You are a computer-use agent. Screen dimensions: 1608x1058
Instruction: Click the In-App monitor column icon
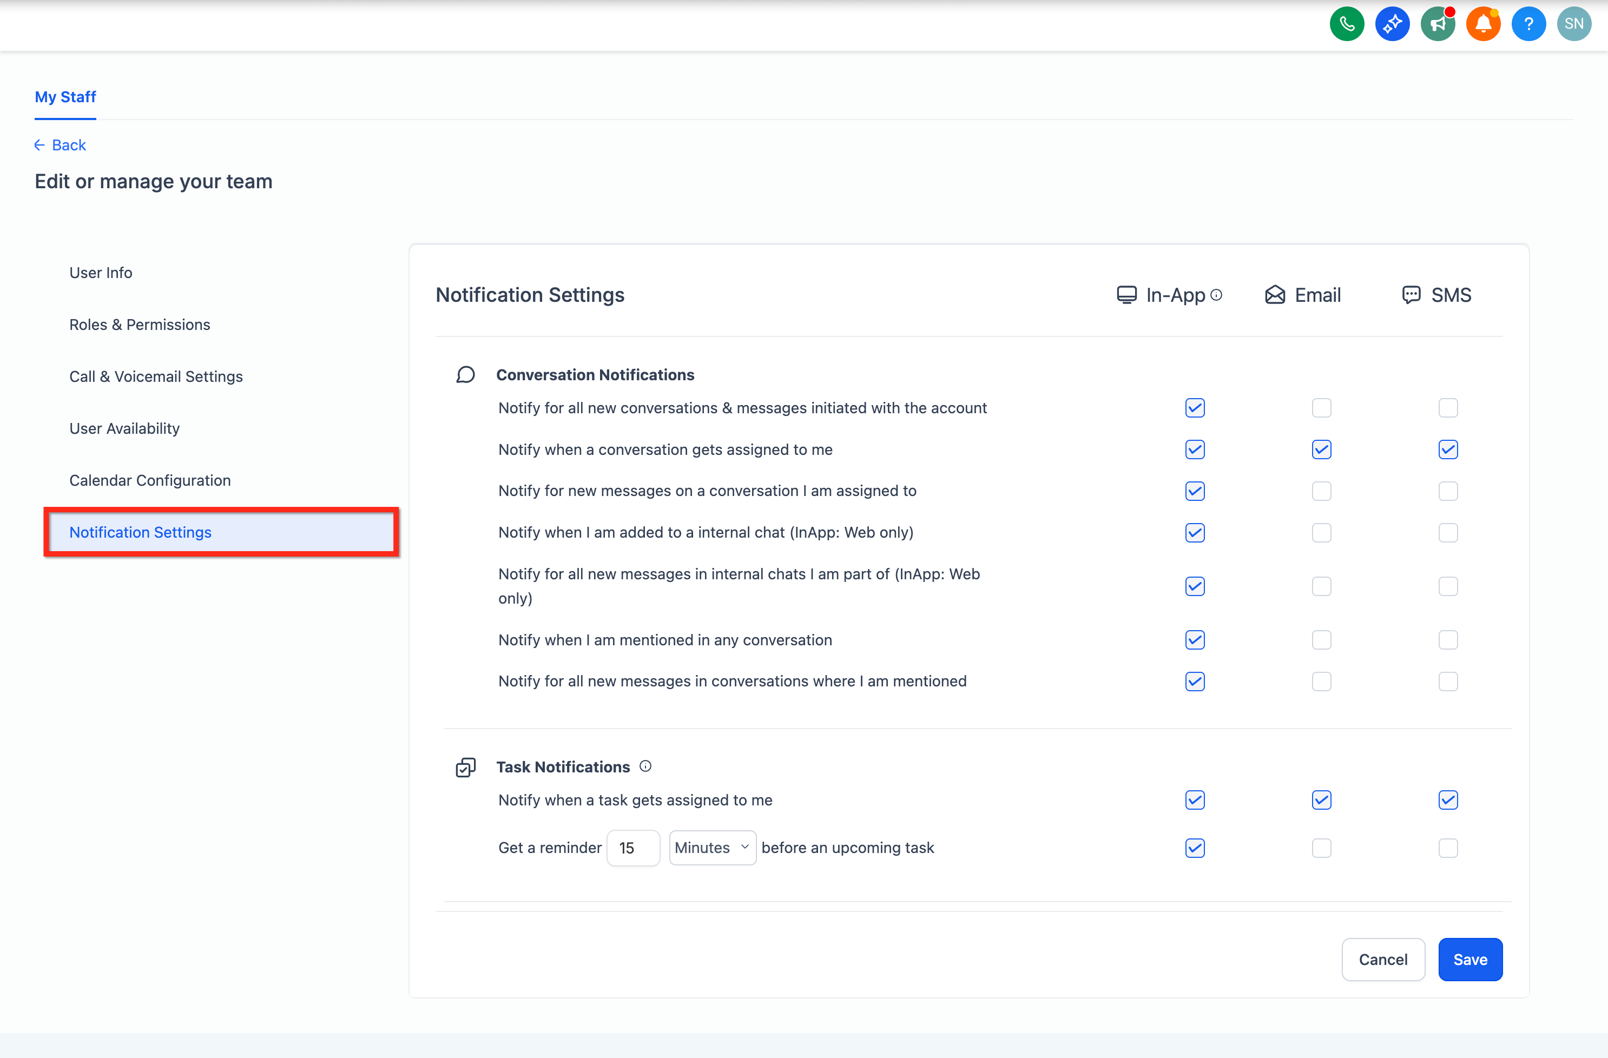[1126, 295]
